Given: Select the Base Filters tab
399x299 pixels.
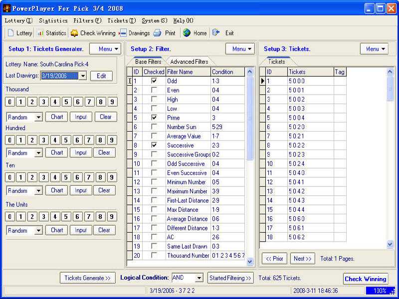Looking at the screenshot, I should 148,62.
